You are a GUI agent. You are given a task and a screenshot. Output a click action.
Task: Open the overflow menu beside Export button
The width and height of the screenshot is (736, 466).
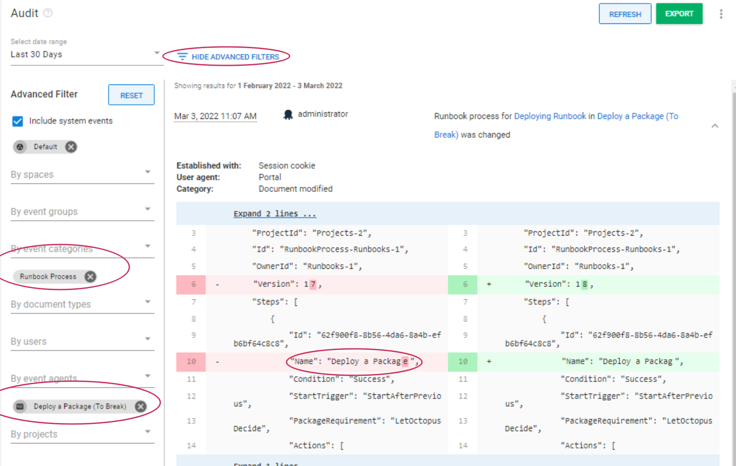(x=721, y=14)
